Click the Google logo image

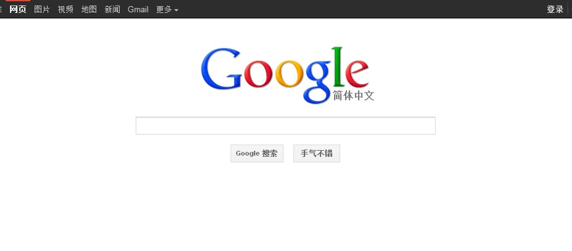(x=288, y=75)
